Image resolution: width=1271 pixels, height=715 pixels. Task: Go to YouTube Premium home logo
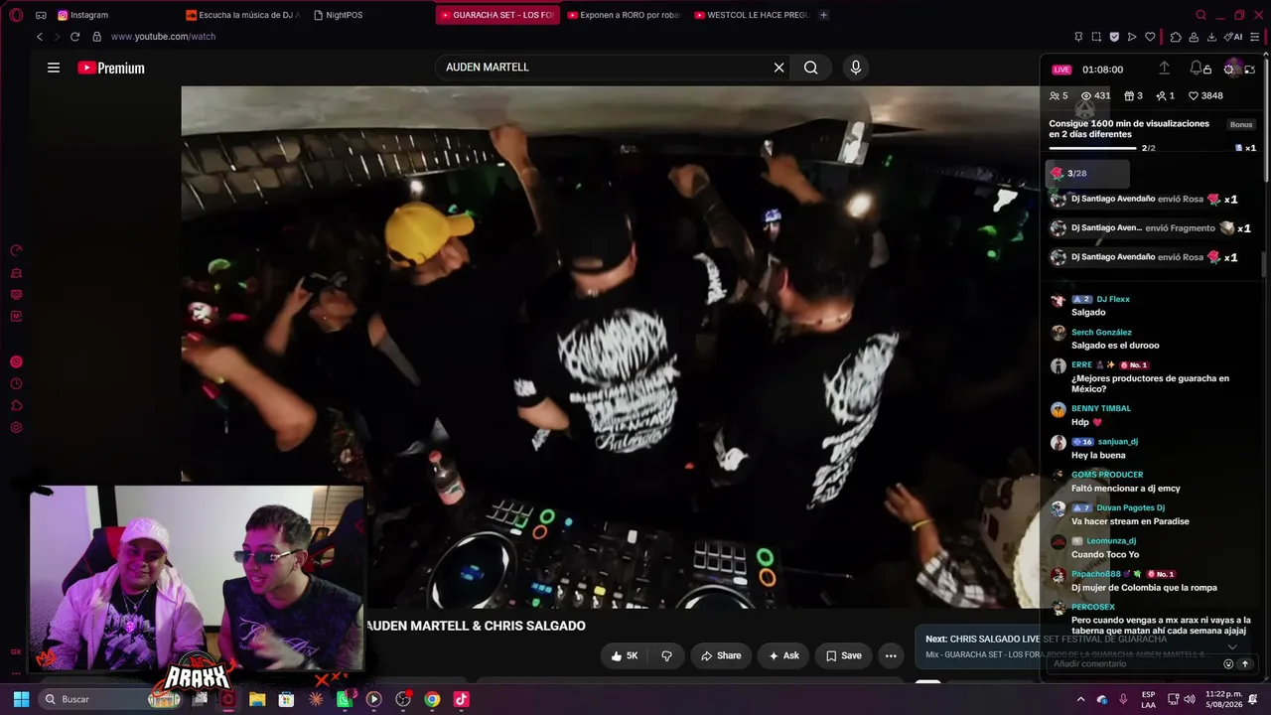pos(111,68)
